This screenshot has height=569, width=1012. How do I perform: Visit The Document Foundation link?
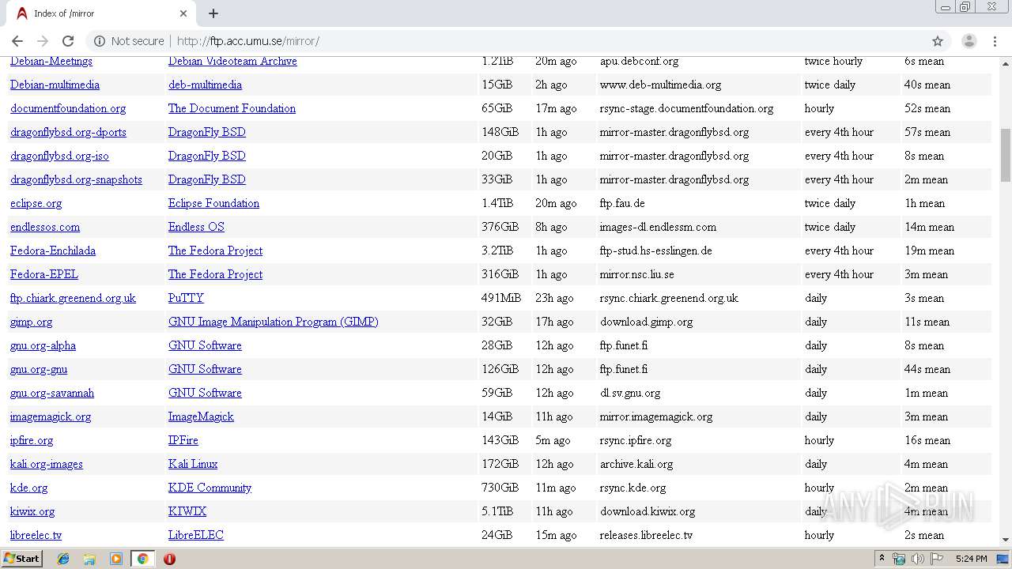pyautogui.click(x=232, y=108)
